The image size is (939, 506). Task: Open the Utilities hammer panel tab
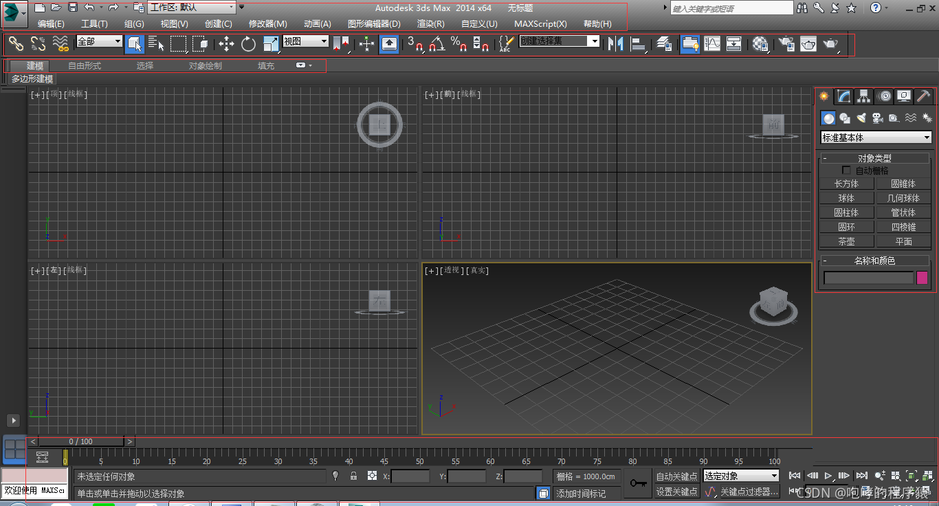pyautogui.click(x=924, y=96)
